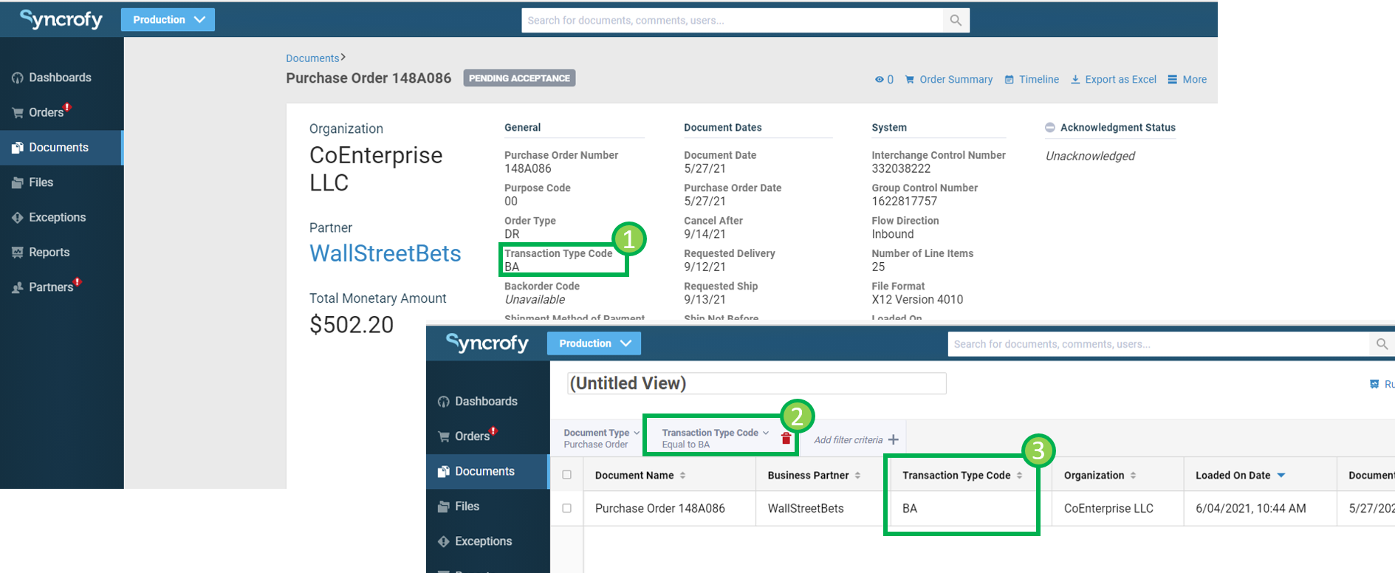Screen dimensions: 1395x573
Task: Click the Documents breadcrumb link
Action: 312,58
